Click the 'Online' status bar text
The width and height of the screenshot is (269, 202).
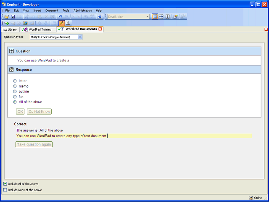[258, 198]
